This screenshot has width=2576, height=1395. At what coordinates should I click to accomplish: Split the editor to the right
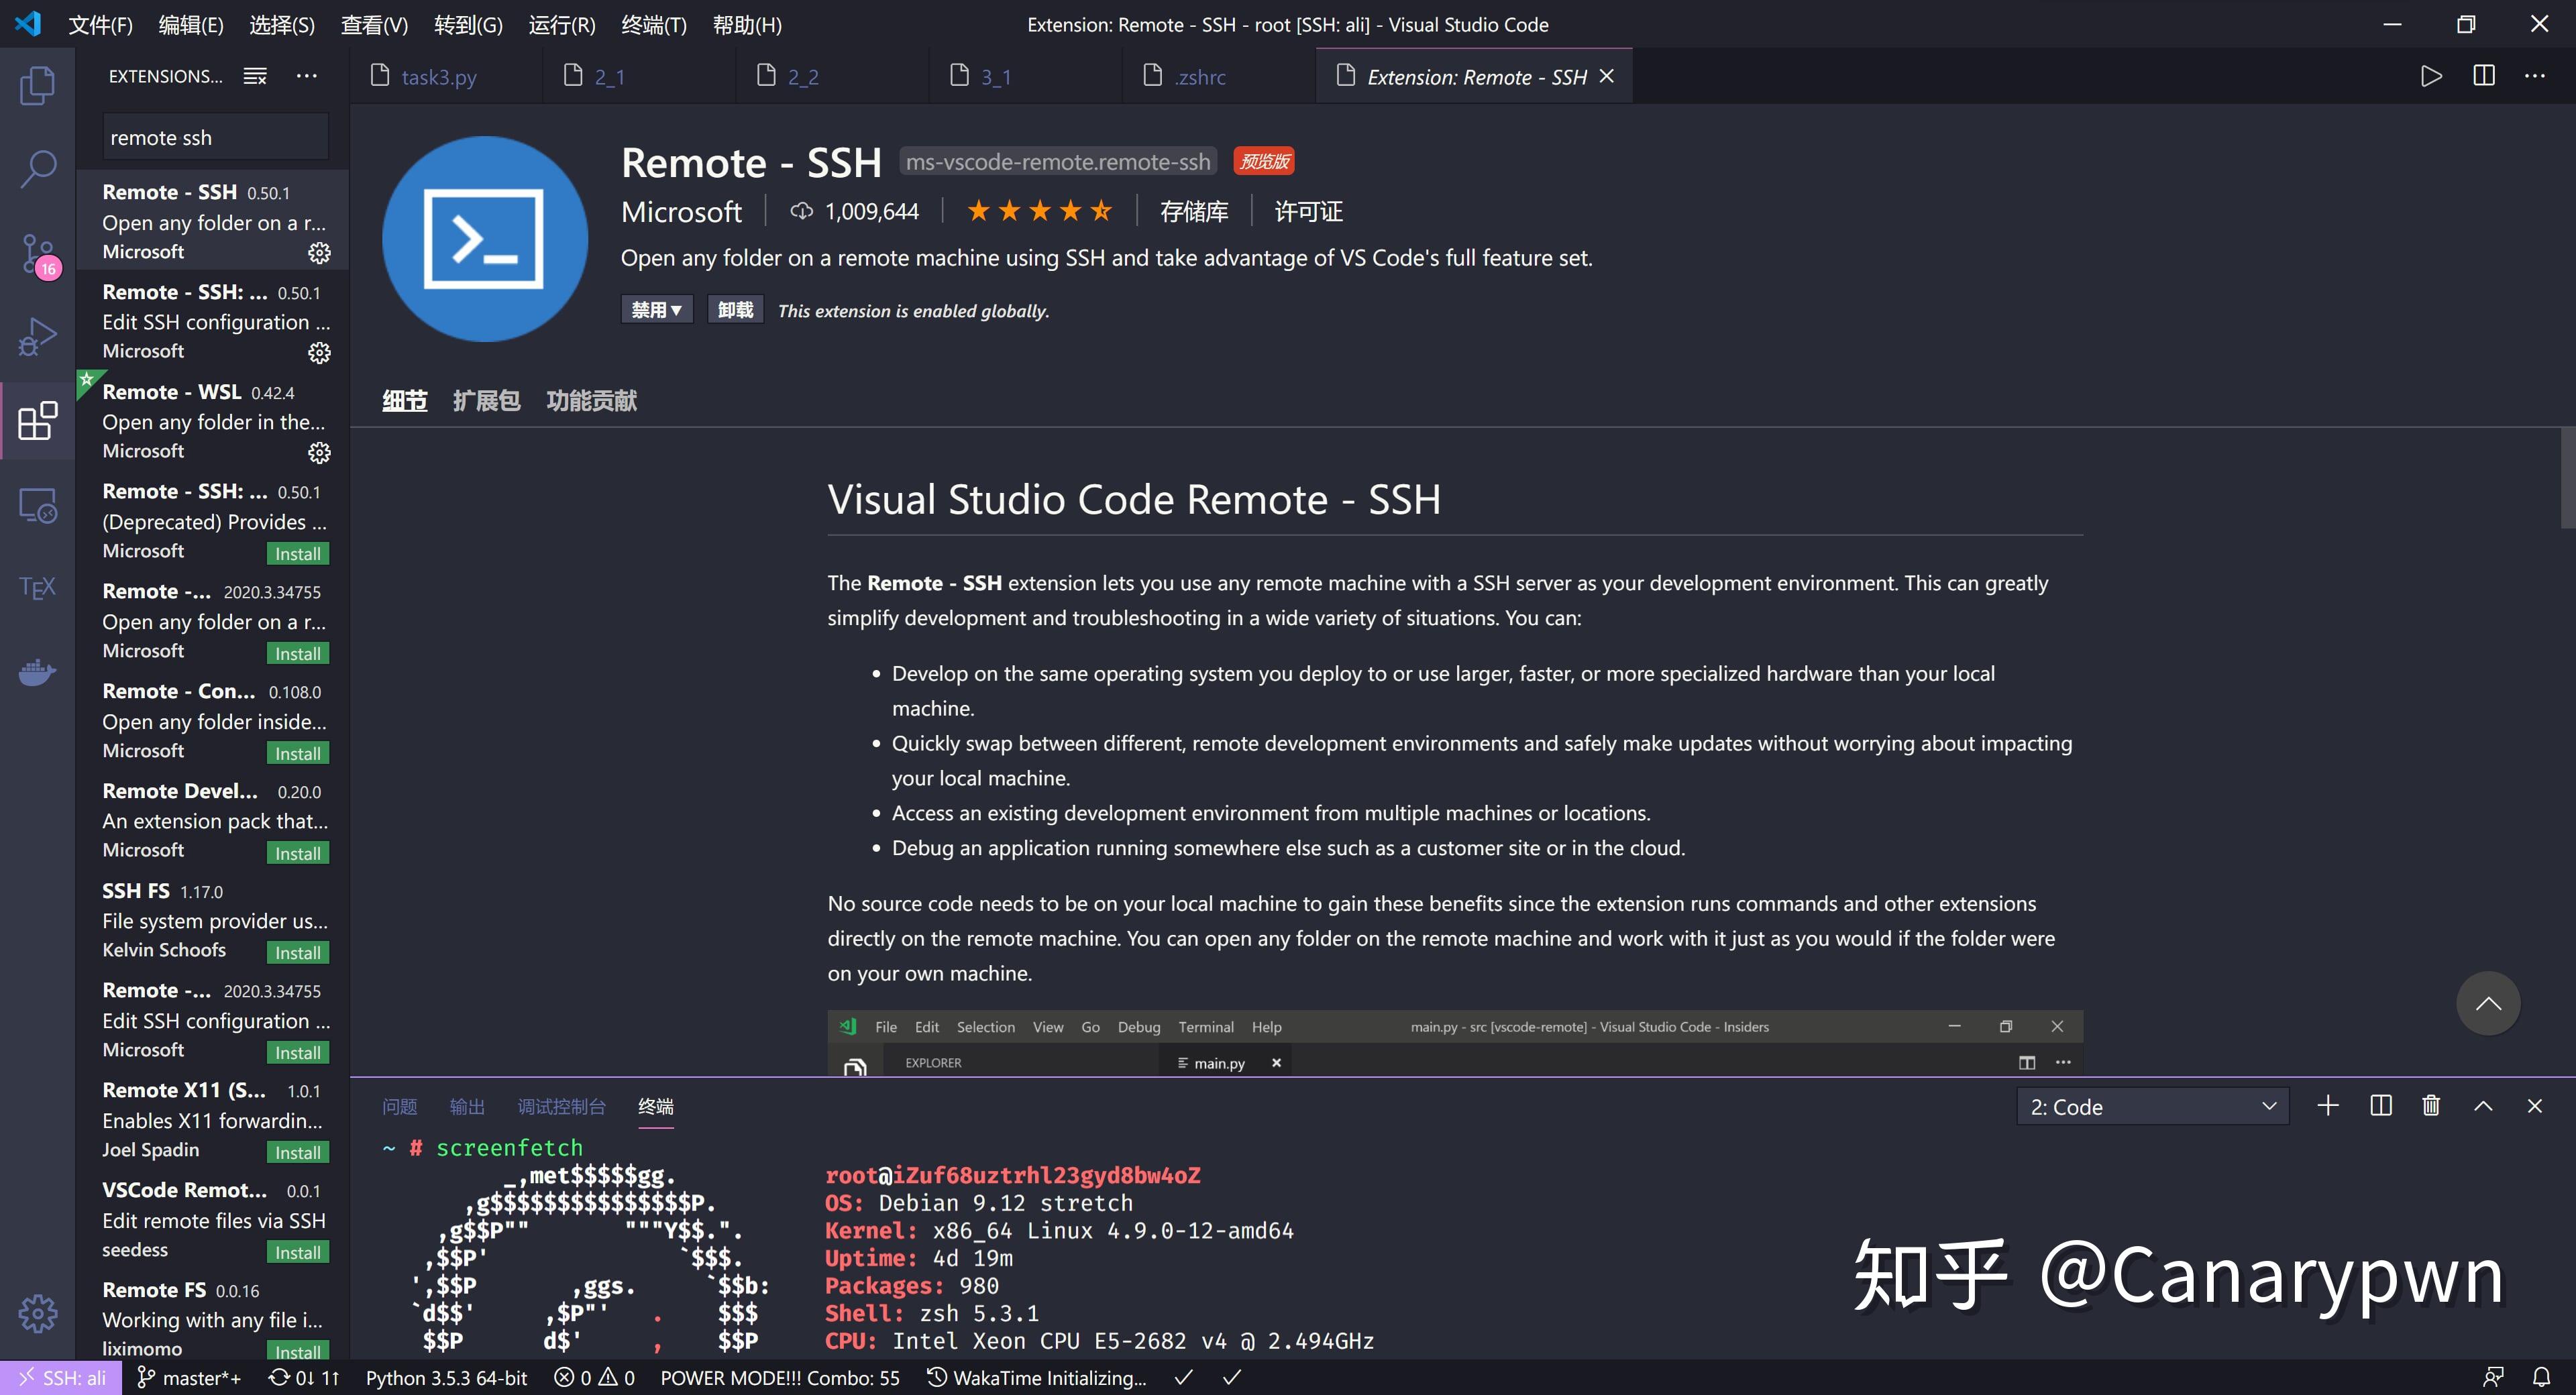(x=2483, y=76)
